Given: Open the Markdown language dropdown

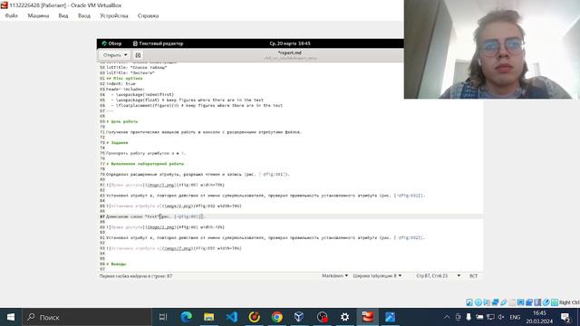Looking at the screenshot, I should pos(334,275).
